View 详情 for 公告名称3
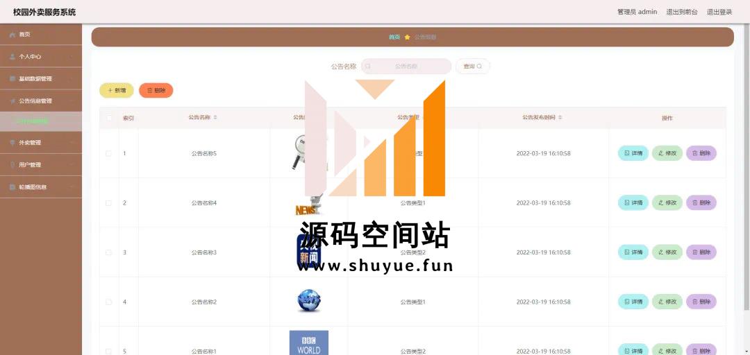750x355 pixels. (633, 252)
